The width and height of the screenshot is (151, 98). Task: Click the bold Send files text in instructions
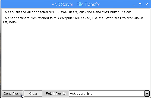[x=101, y=12]
